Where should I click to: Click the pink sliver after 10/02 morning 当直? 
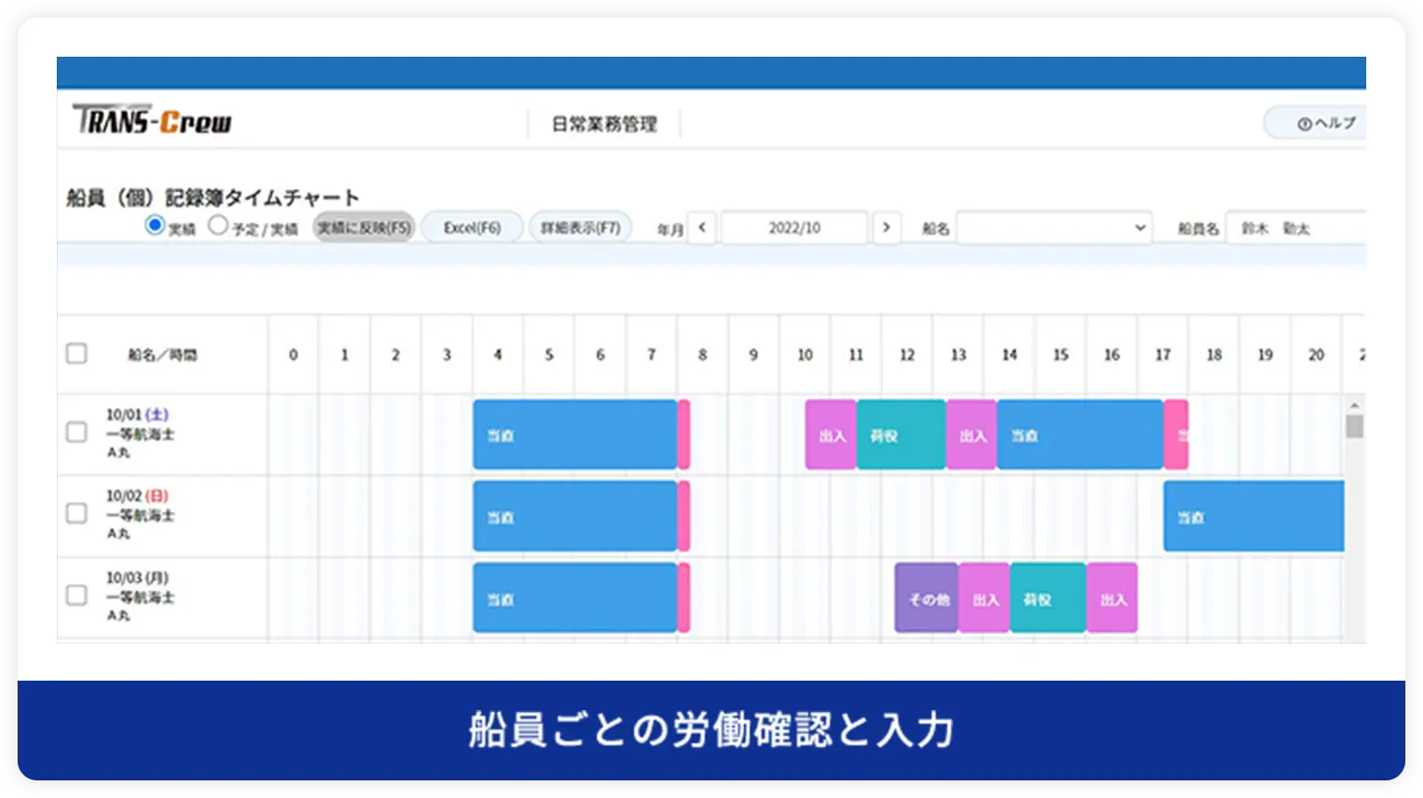[684, 515]
